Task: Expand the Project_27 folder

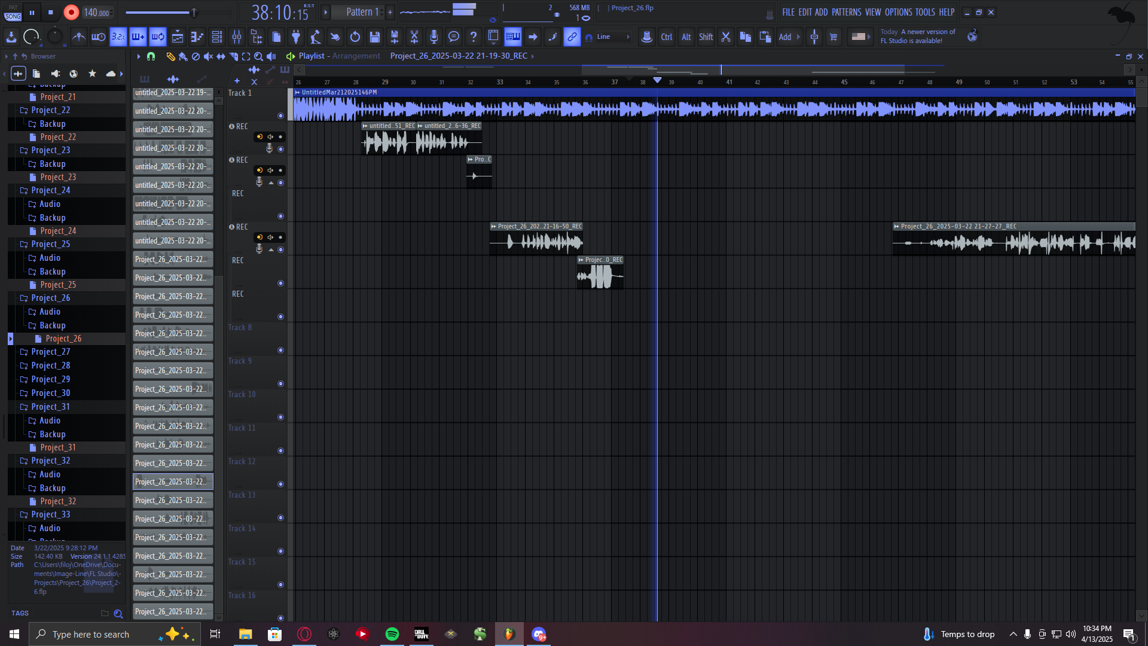Action: 50,352
